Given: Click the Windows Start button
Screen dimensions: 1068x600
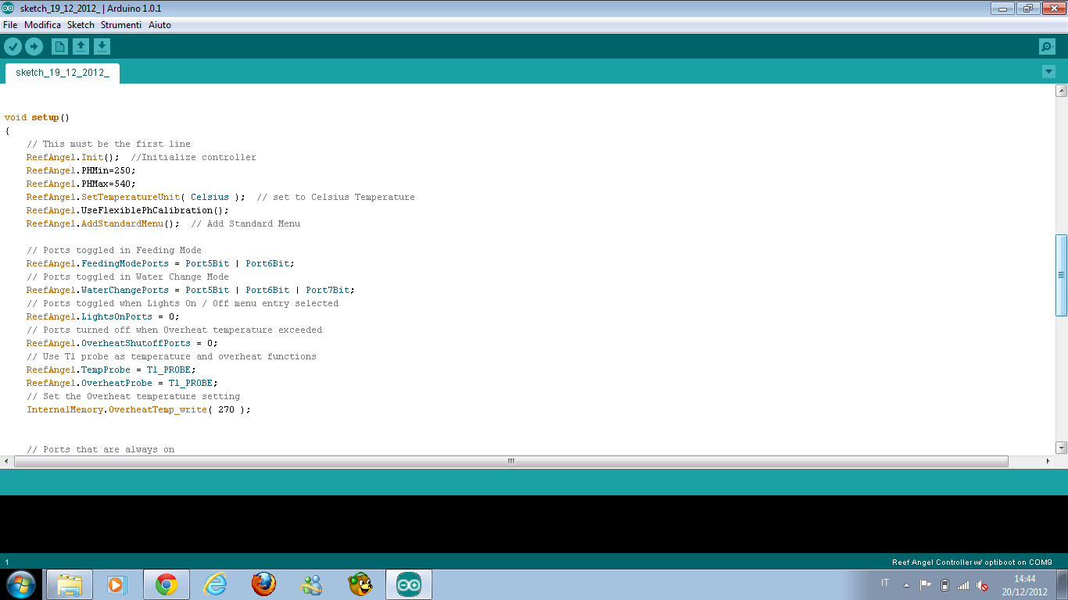Looking at the screenshot, I should [x=20, y=584].
